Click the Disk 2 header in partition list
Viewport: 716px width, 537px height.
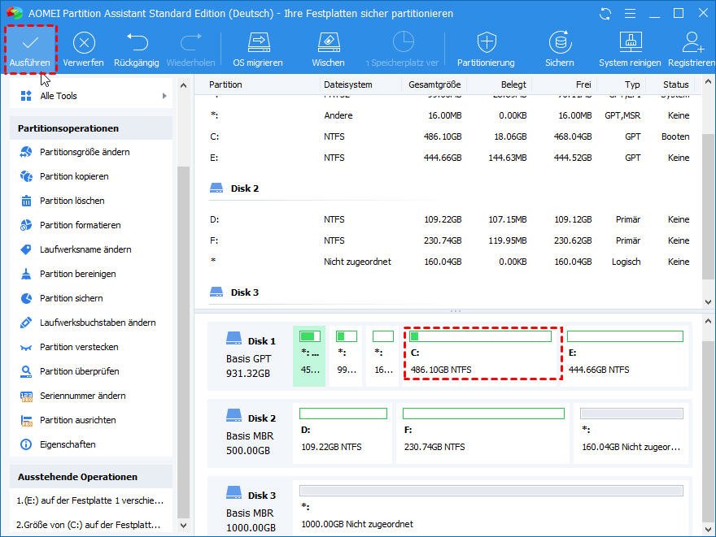click(x=245, y=188)
